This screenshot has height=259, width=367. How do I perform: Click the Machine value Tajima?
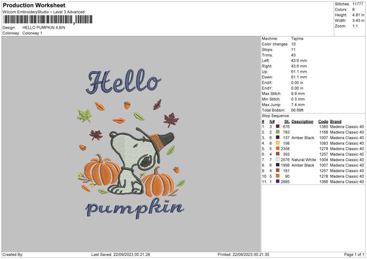pyautogui.click(x=297, y=38)
